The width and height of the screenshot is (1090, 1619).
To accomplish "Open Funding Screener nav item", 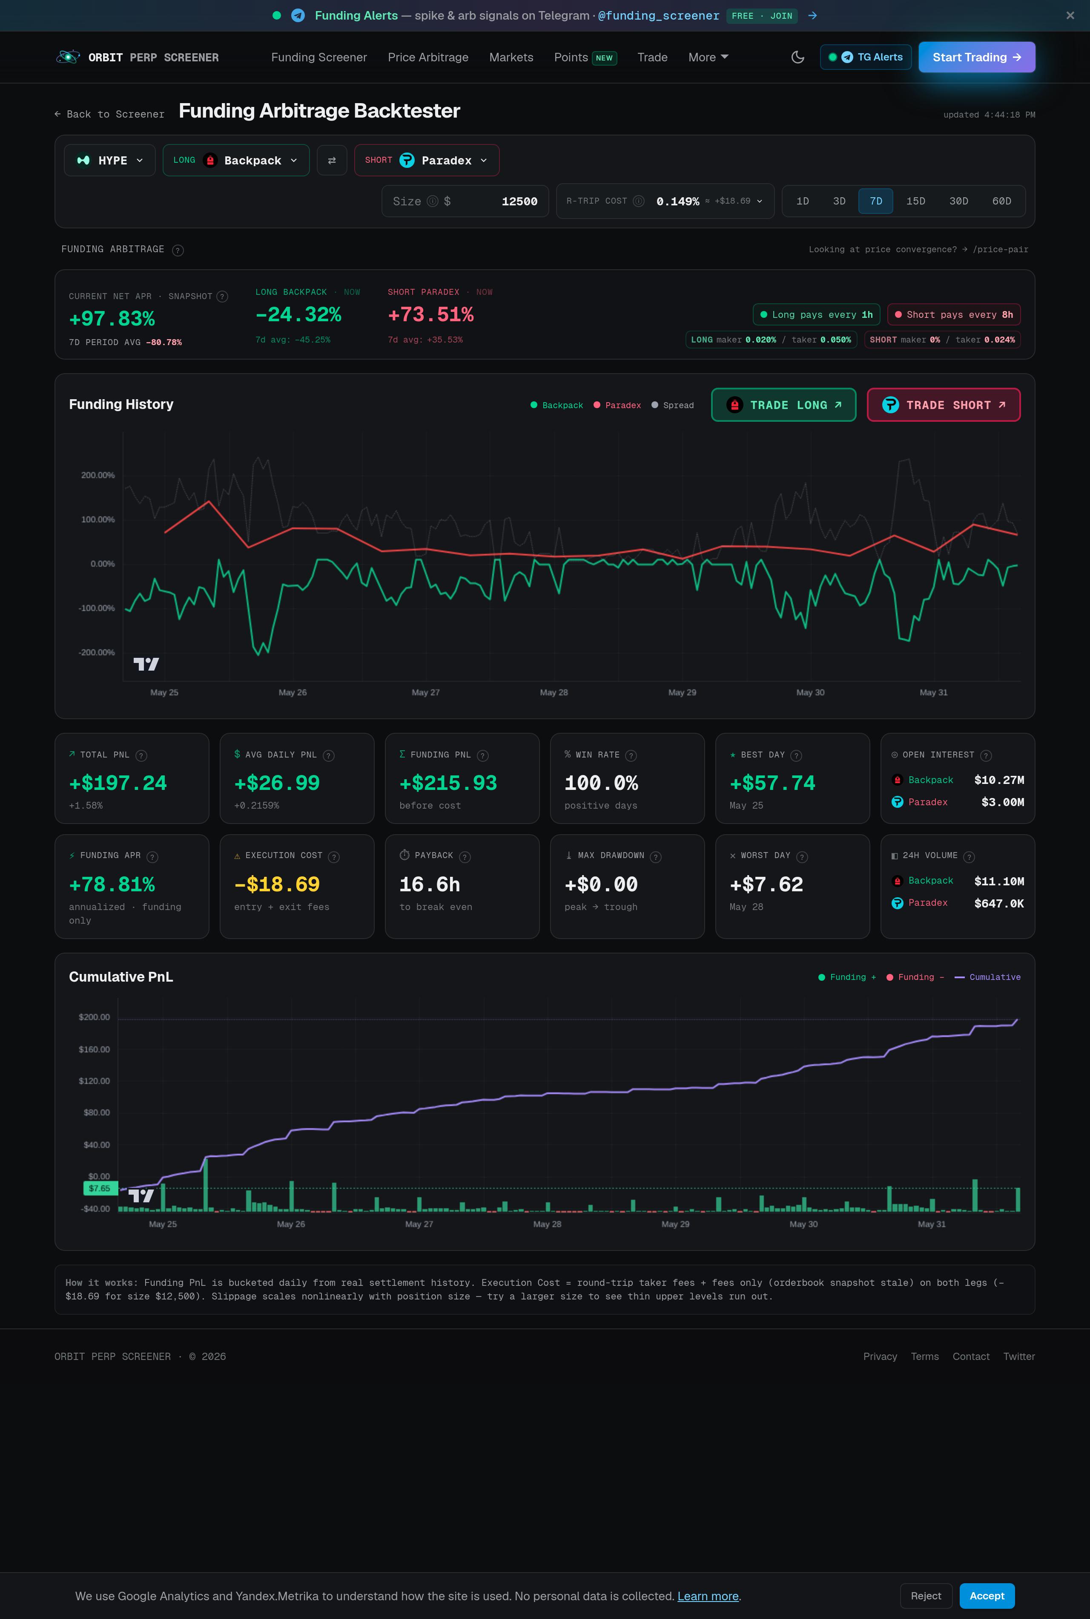I will (x=319, y=57).
